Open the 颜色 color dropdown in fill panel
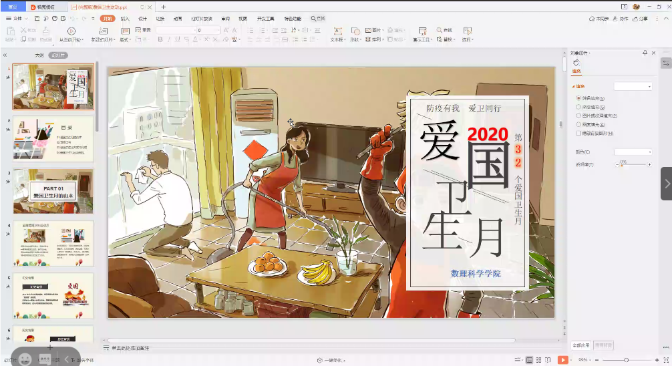 (633, 152)
